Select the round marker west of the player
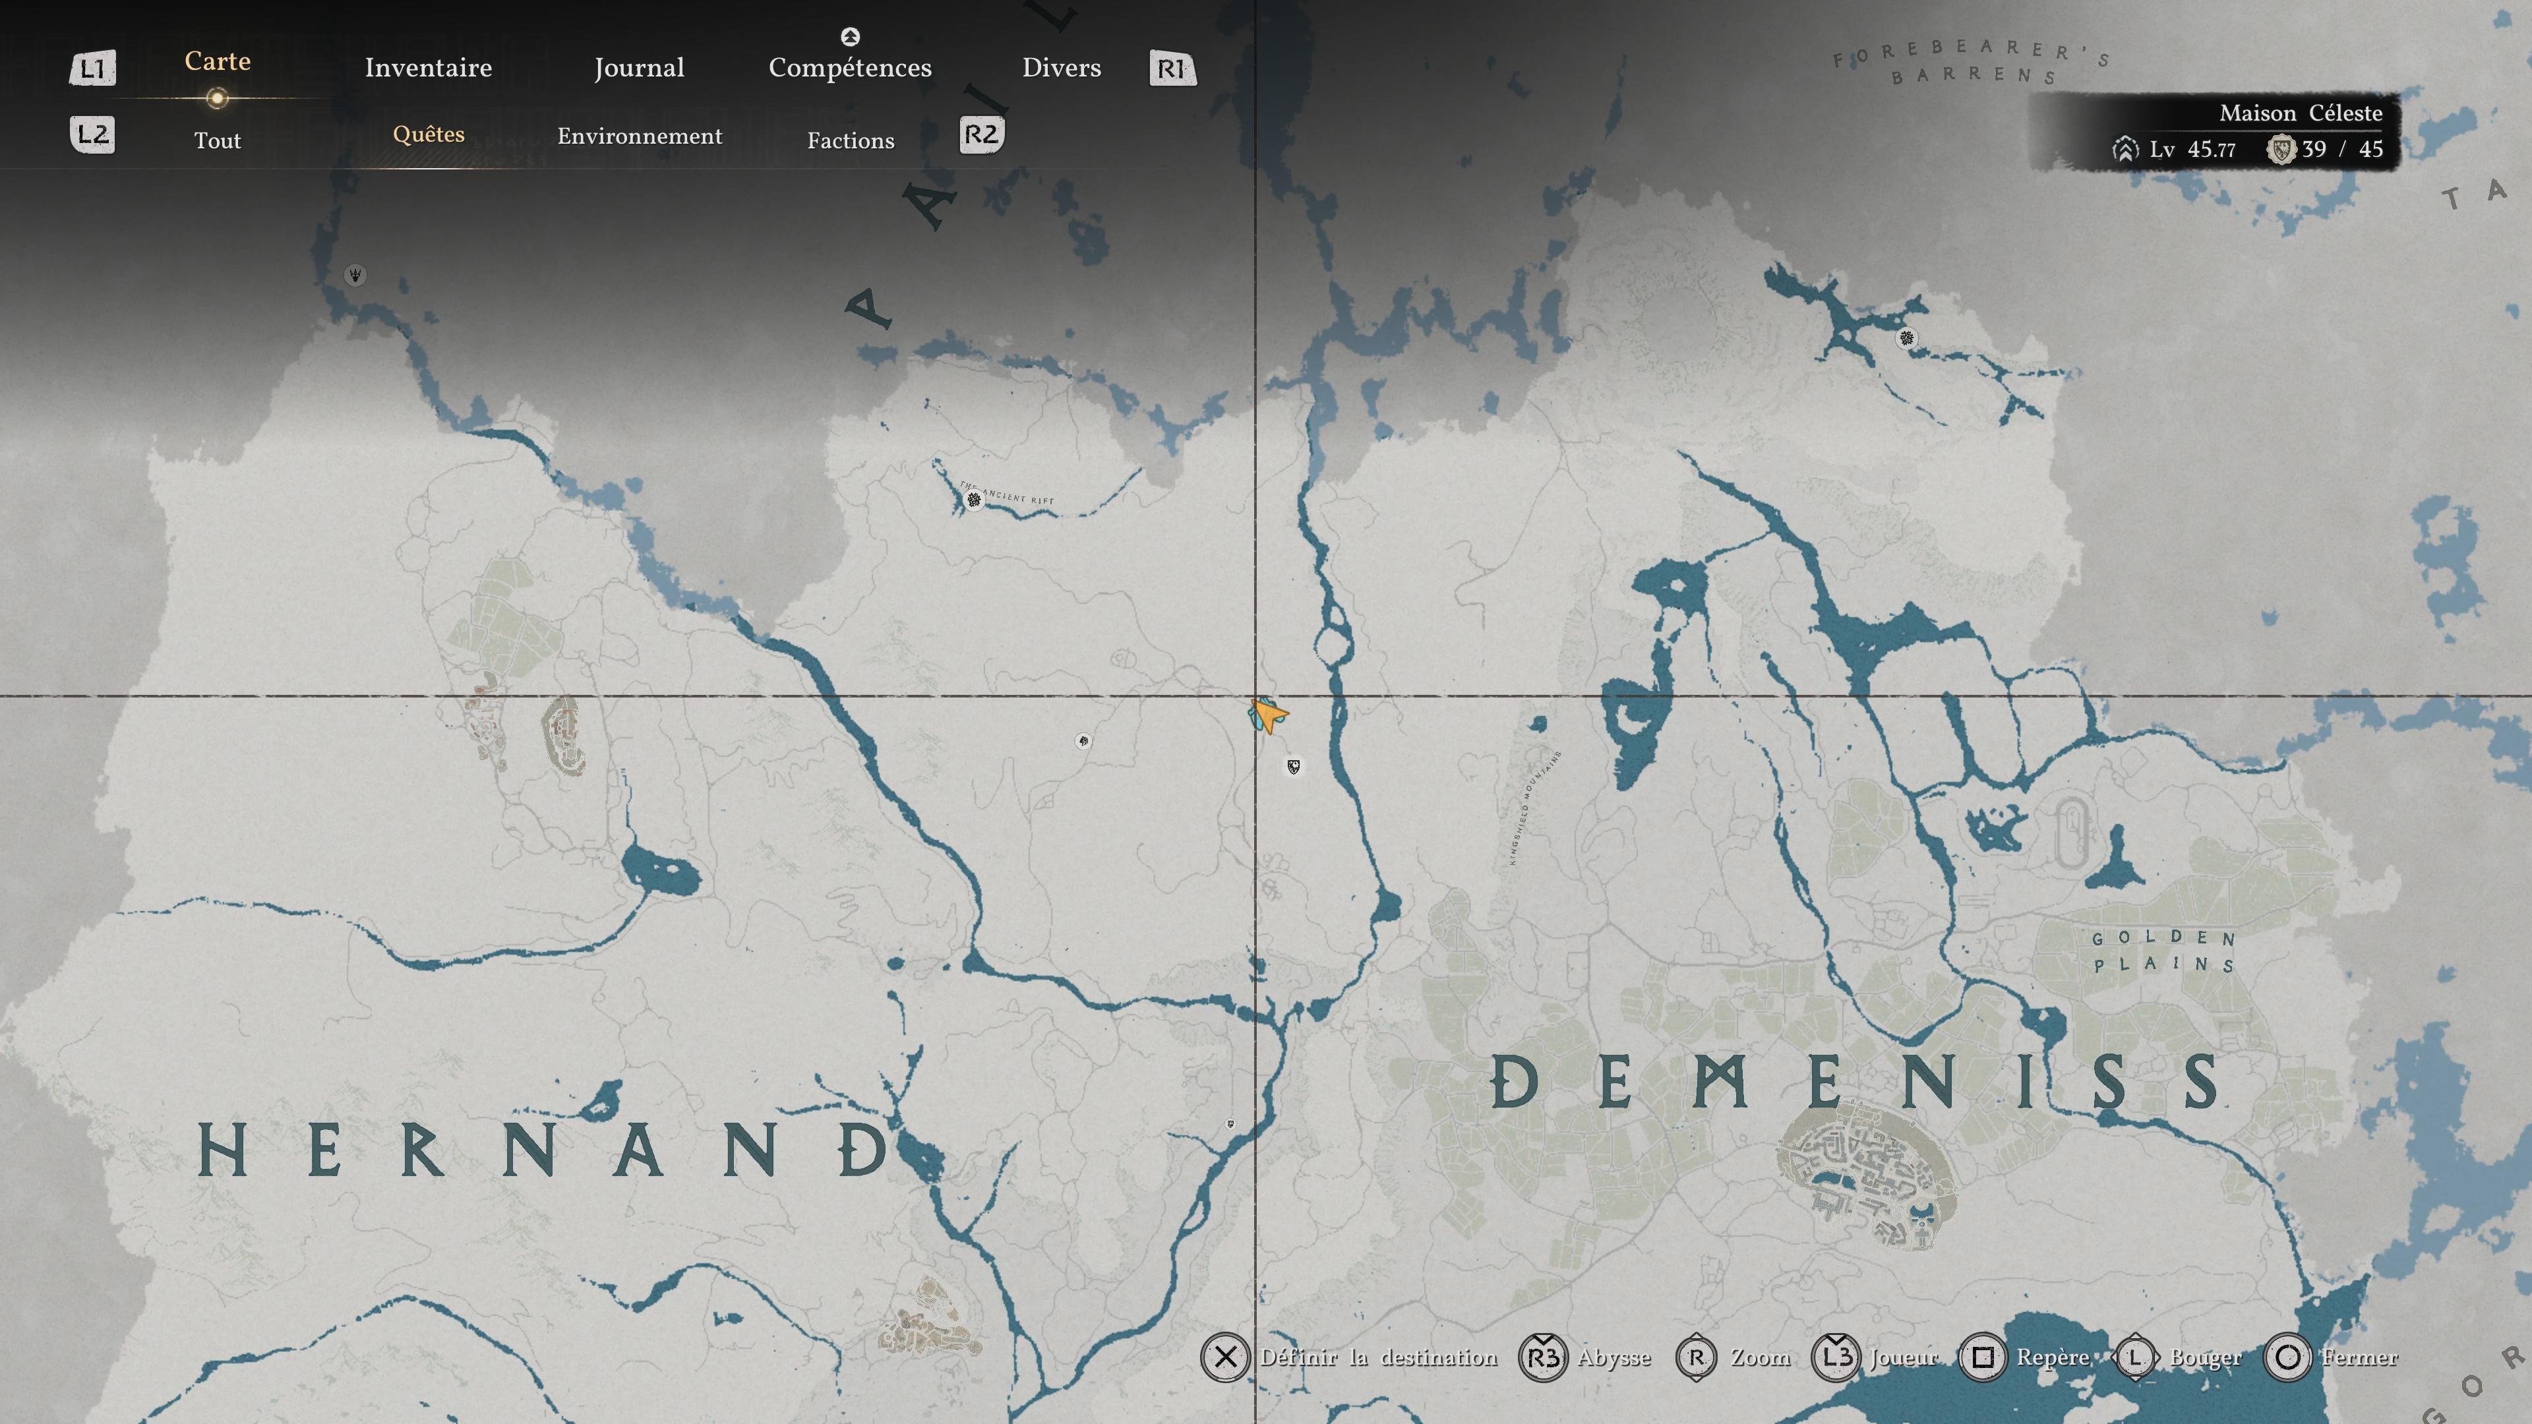 (x=1082, y=741)
